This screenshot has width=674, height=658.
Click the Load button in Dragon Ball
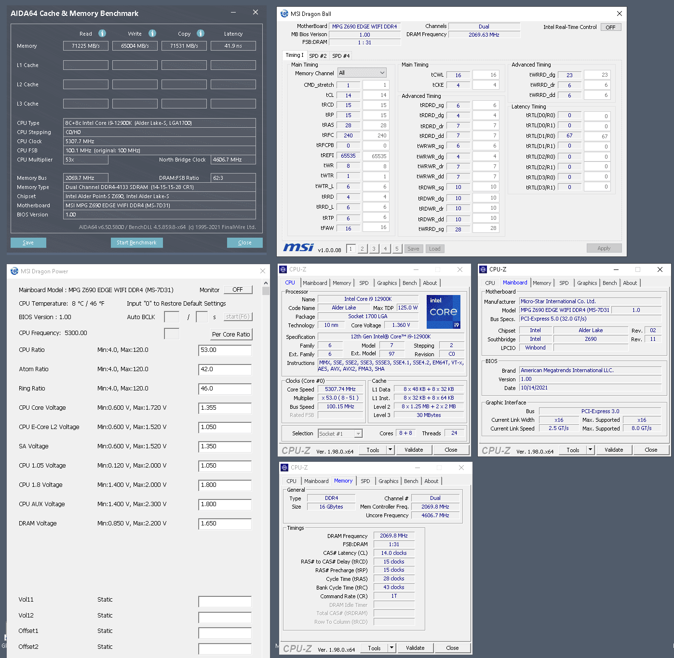tap(435, 249)
